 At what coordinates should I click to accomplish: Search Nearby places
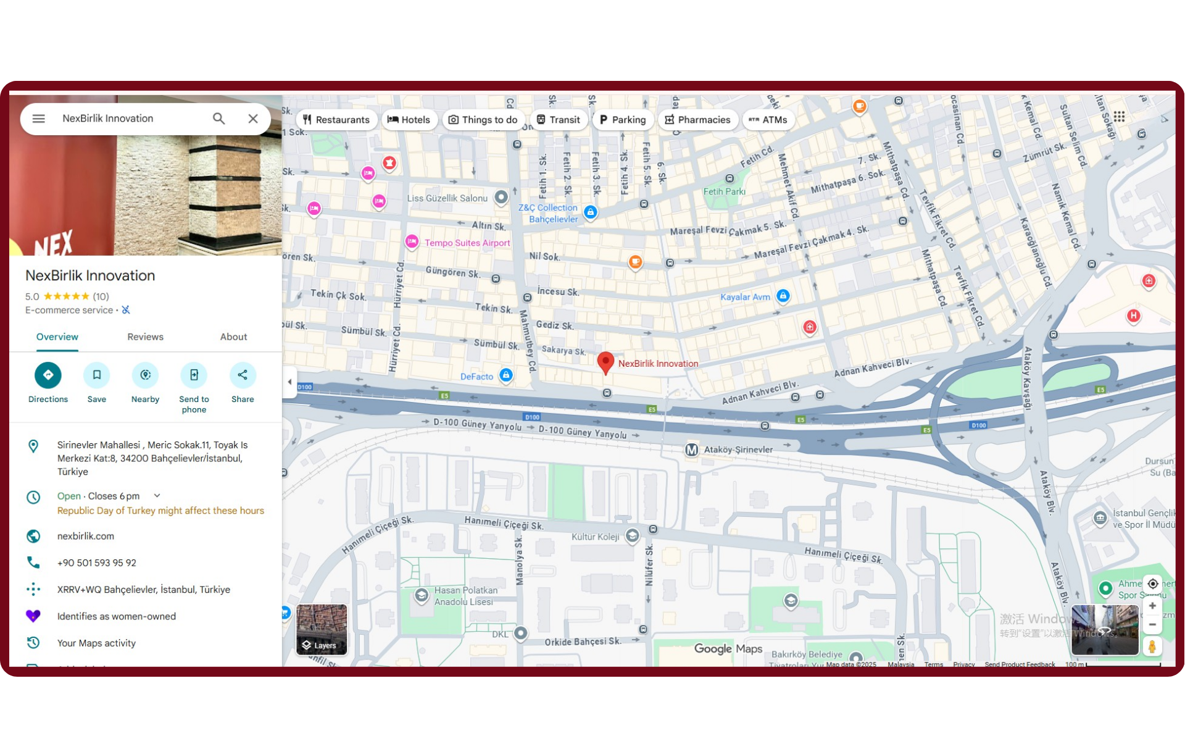pos(145,375)
